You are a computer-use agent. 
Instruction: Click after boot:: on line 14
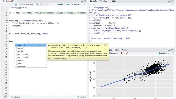pyautogui.click(x=16, y=42)
